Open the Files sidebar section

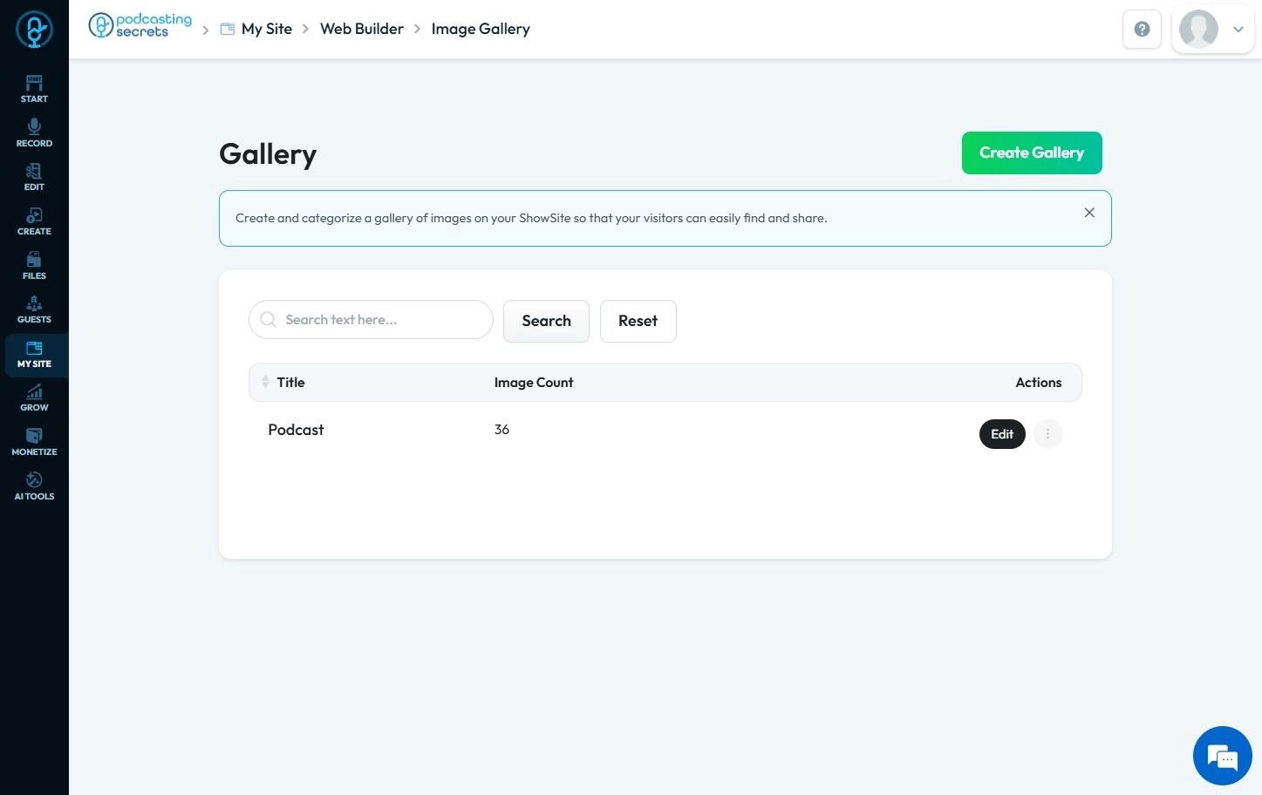34,266
